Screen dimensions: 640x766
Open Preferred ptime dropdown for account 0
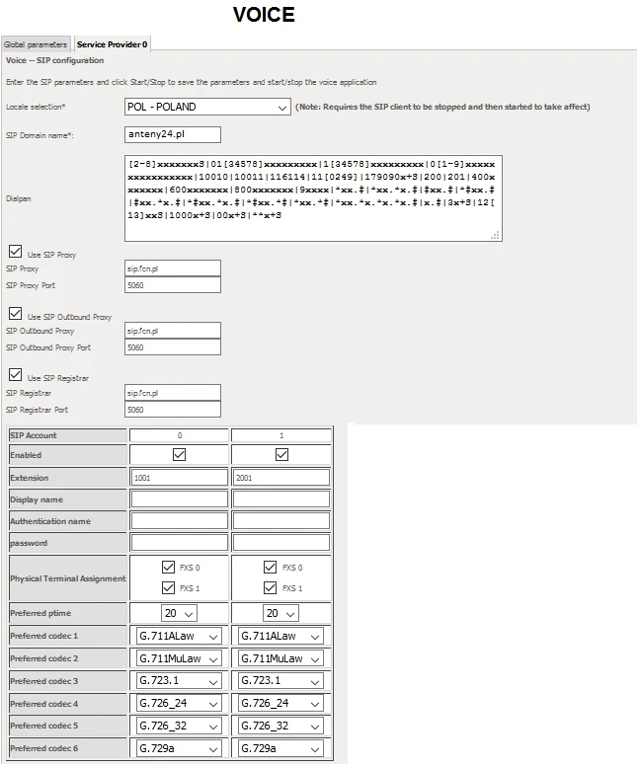177,613
